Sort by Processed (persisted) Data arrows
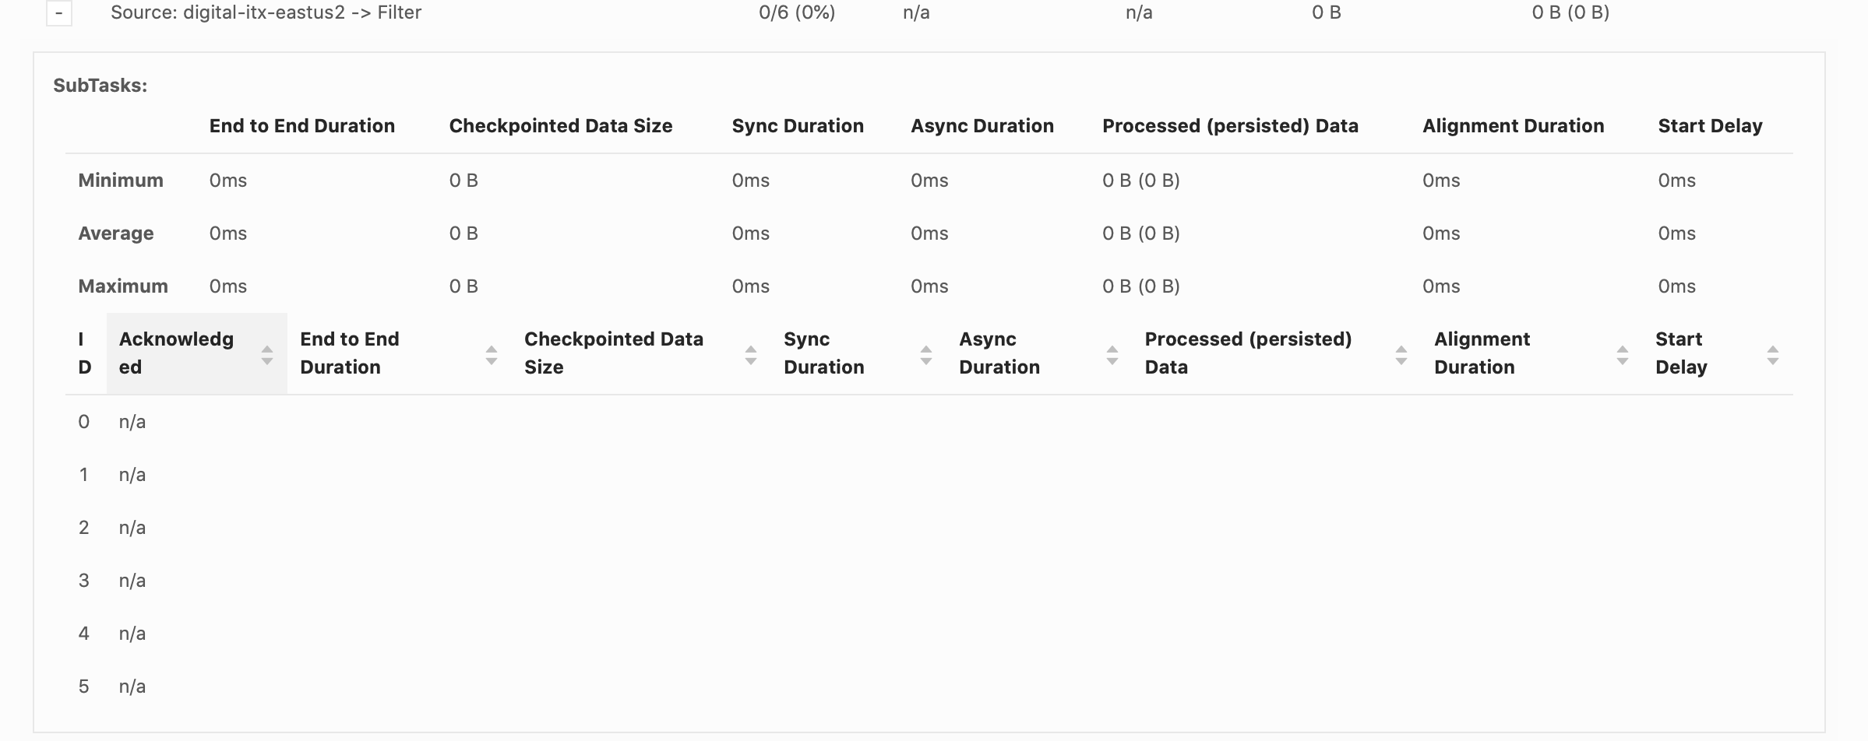The image size is (1868, 741). (x=1401, y=355)
